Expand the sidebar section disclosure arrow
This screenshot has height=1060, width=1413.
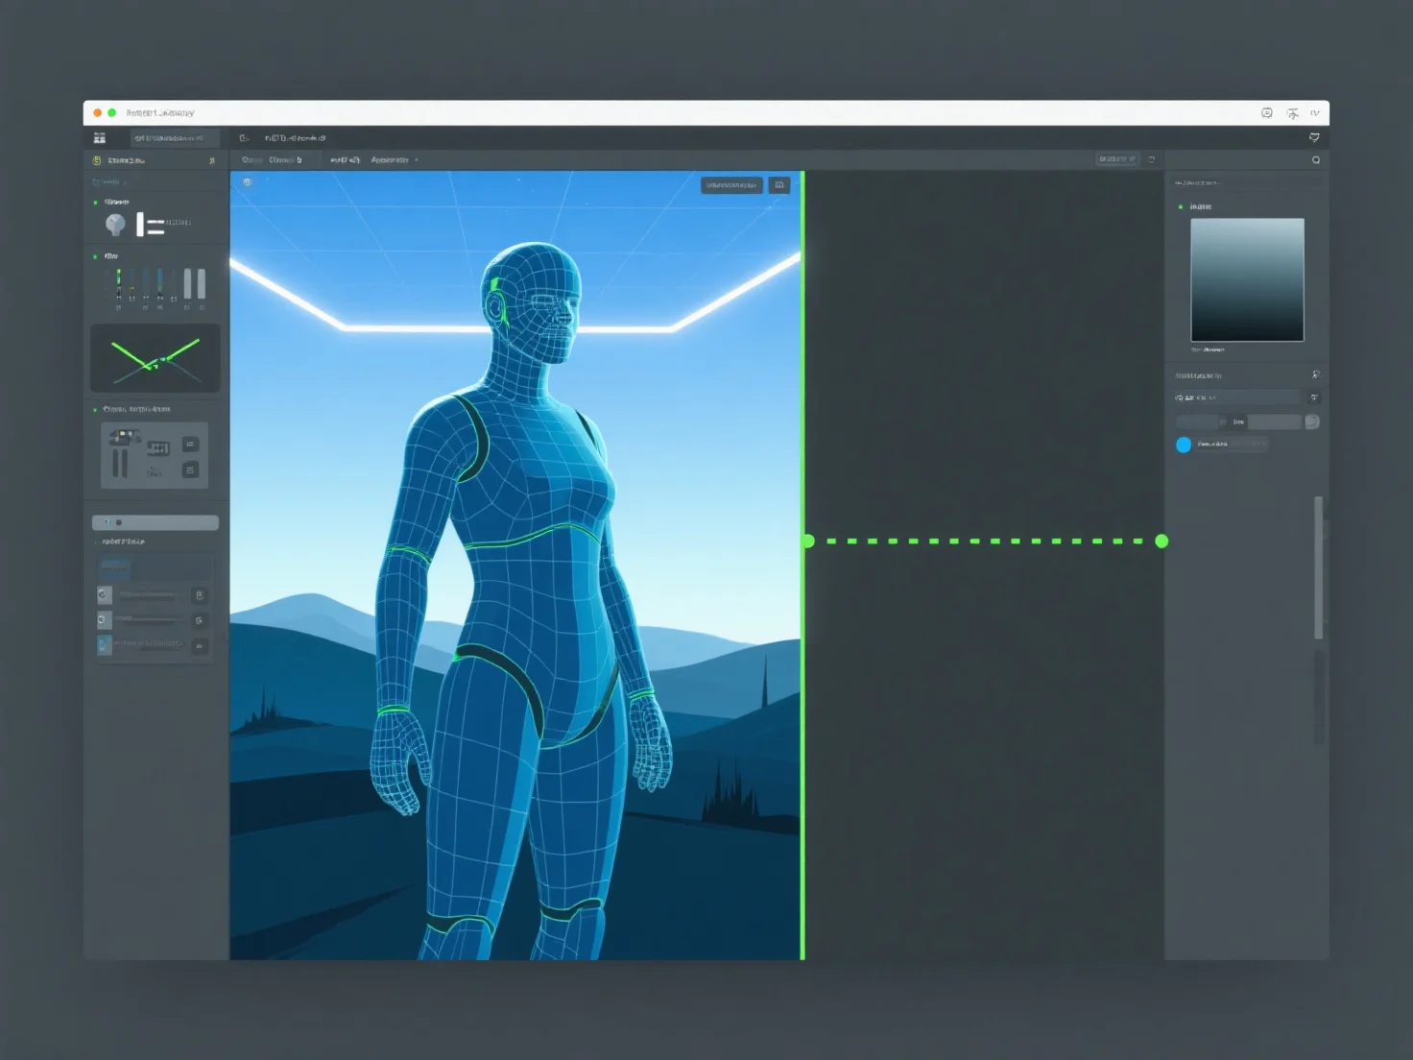[125, 181]
